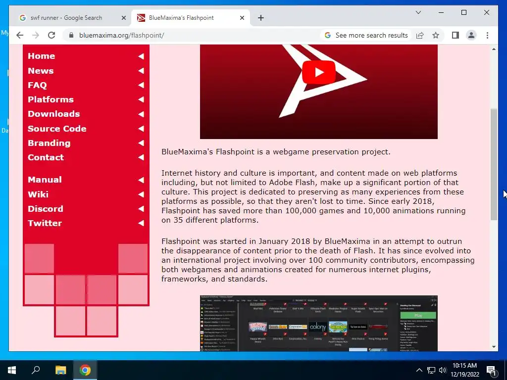The width and height of the screenshot is (507, 380).
Task: Open Chrome three-dot menu
Action: tap(487, 35)
